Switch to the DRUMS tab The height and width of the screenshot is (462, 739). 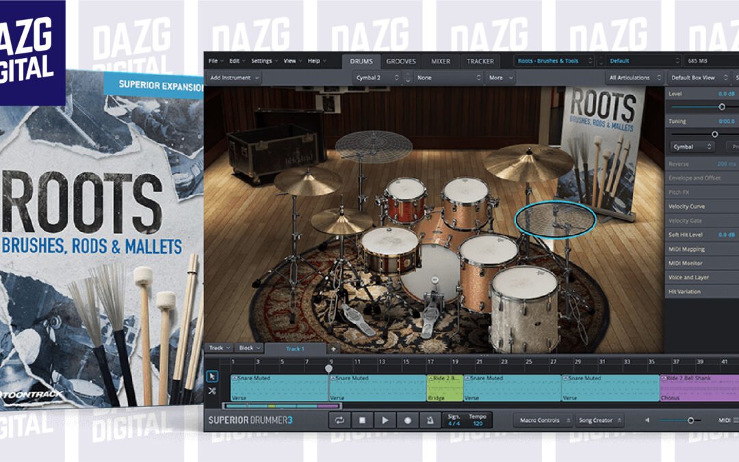pos(361,62)
